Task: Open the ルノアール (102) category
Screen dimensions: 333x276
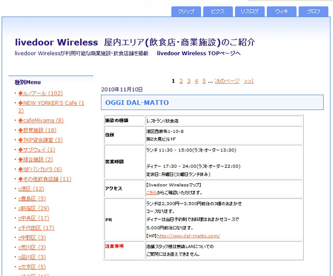Action: (41, 93)
